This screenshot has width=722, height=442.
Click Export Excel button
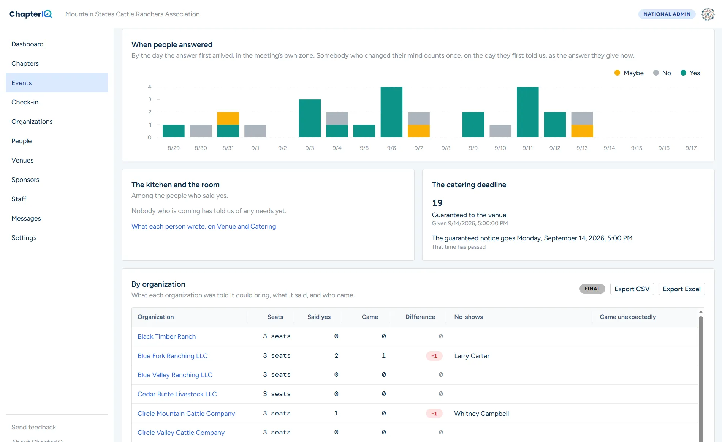click(x=681, y=289)
